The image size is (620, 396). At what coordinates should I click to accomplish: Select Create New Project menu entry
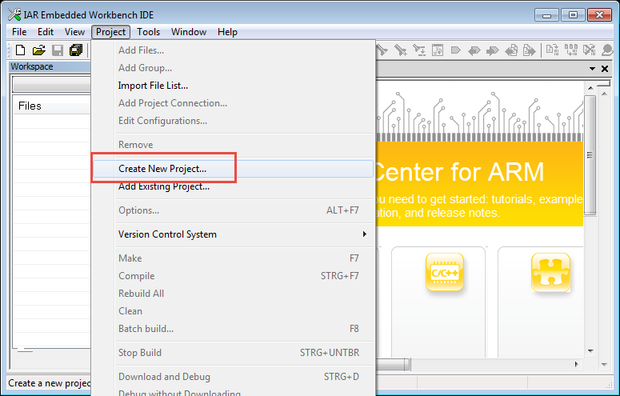click(x=162, y=169)
